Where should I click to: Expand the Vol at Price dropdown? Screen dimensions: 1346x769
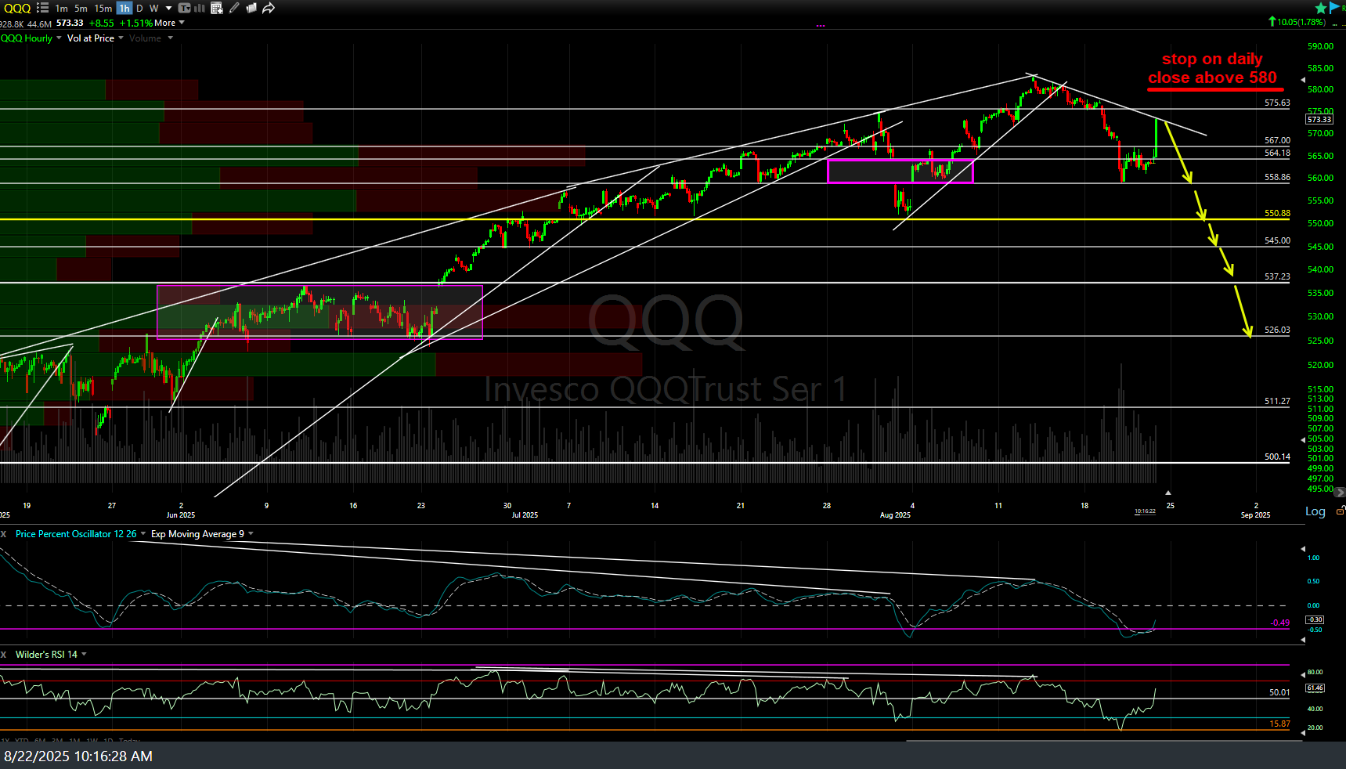tap(121, 38)
